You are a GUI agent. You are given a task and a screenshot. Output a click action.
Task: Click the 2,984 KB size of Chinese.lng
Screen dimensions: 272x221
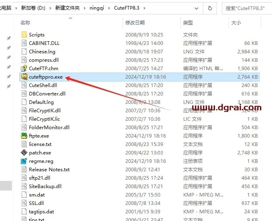tap(247, 52)
